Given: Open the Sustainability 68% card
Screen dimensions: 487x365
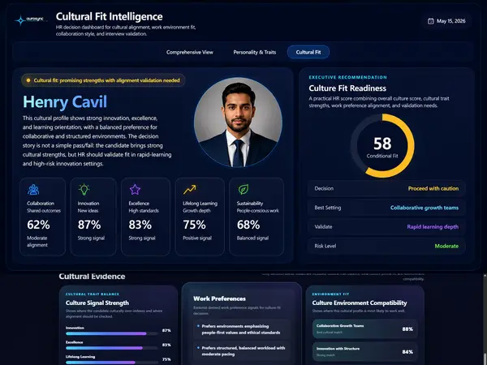Looking at the screenshot, I should pos(256,217).
